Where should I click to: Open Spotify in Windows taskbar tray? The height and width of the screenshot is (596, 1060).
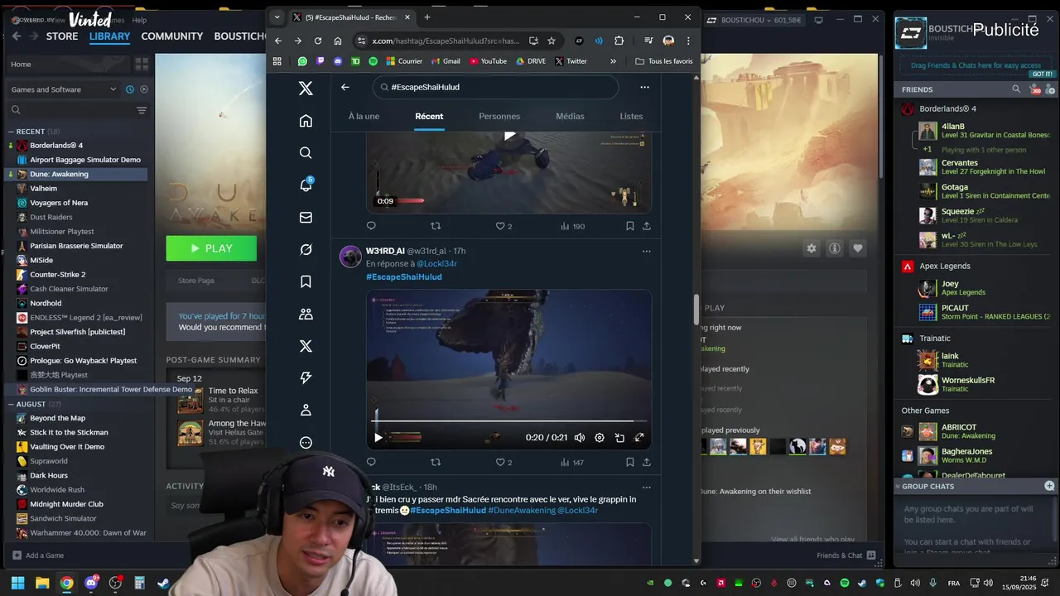(x=844, y=583)
